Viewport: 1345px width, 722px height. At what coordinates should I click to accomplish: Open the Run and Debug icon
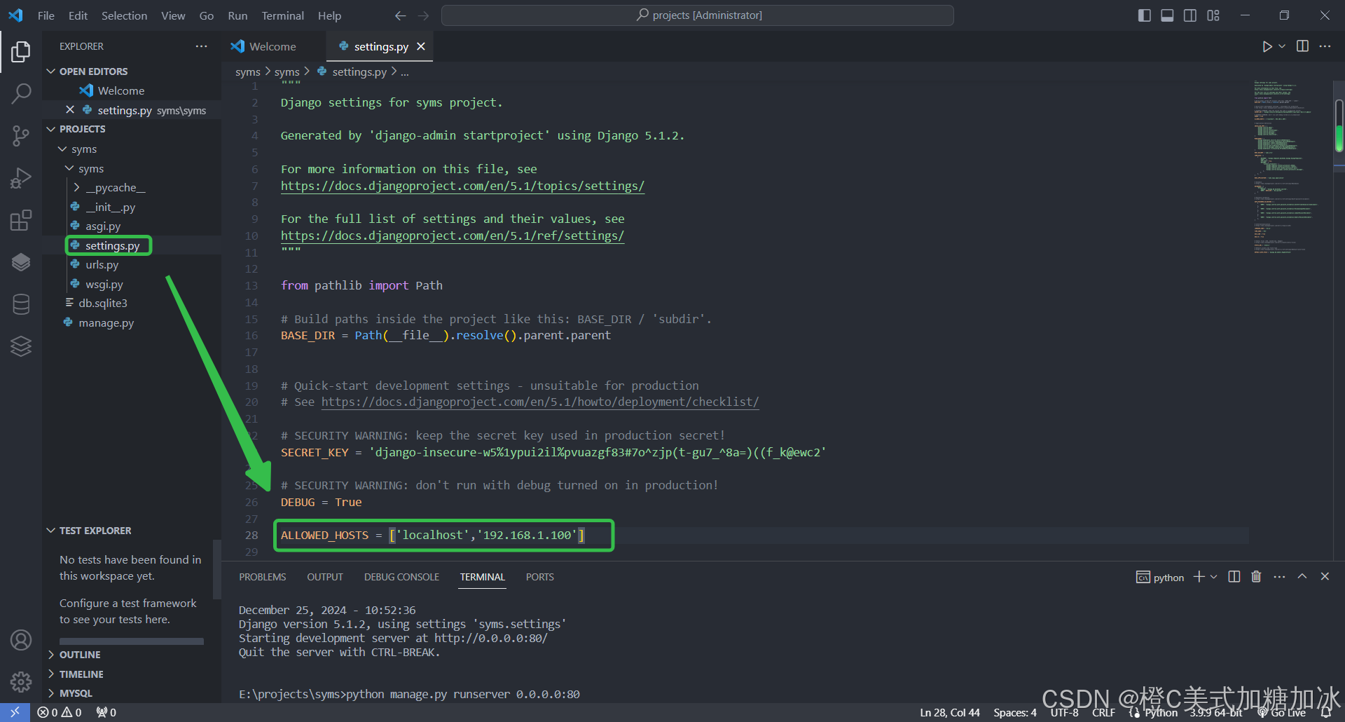(21, 177)
